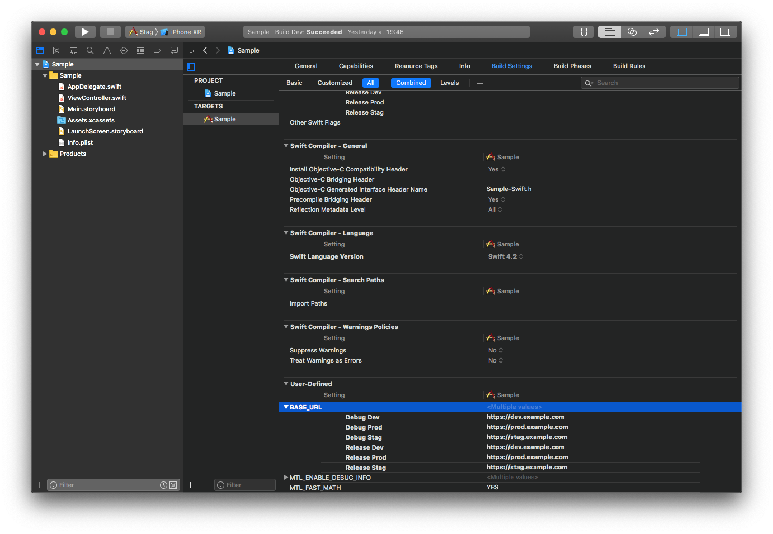The height and width of the screenshot is (534, 773).
Task: Open the code snippets library button
Action: pos(583,32)
